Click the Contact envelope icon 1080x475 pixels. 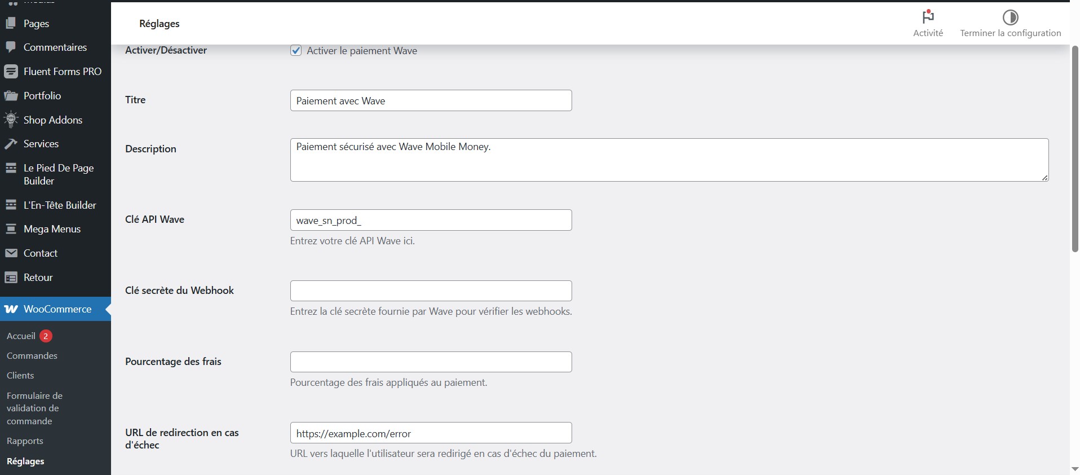(11, 253)
